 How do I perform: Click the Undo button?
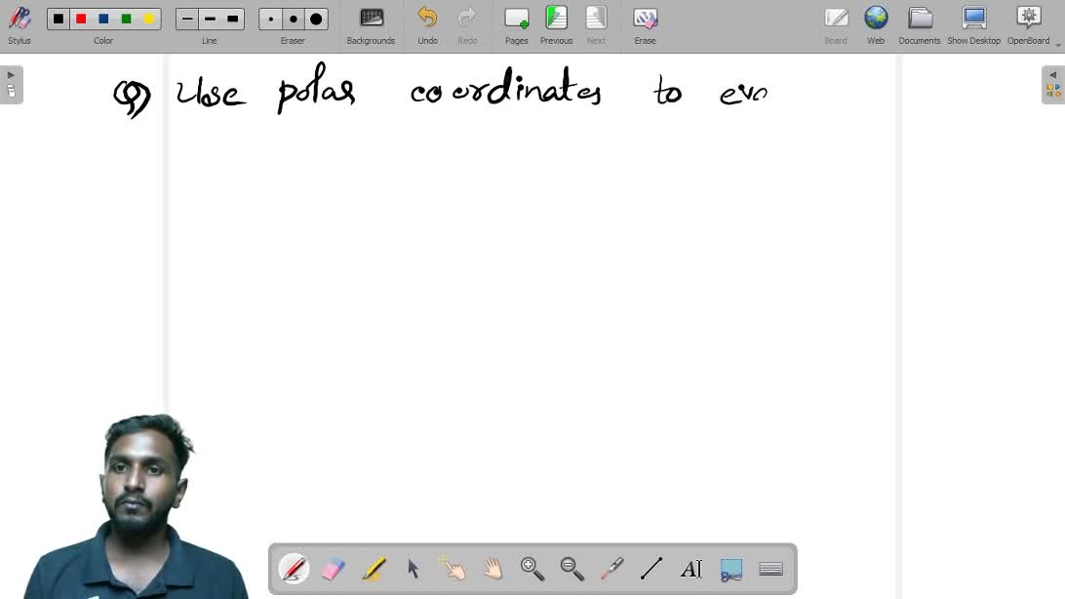[x=427, y=24]
